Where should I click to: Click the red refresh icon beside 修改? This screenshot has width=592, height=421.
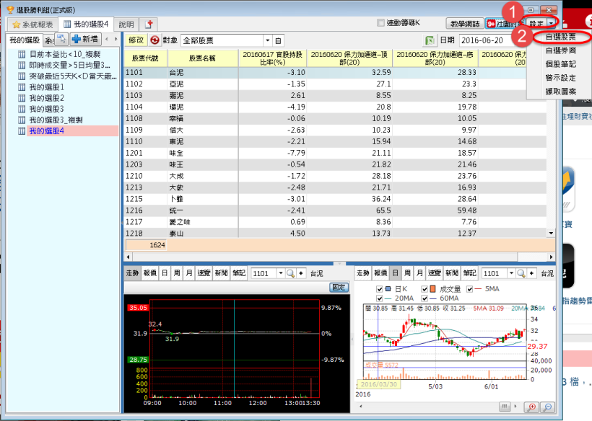pyautogui.click(x=154, y=40)
